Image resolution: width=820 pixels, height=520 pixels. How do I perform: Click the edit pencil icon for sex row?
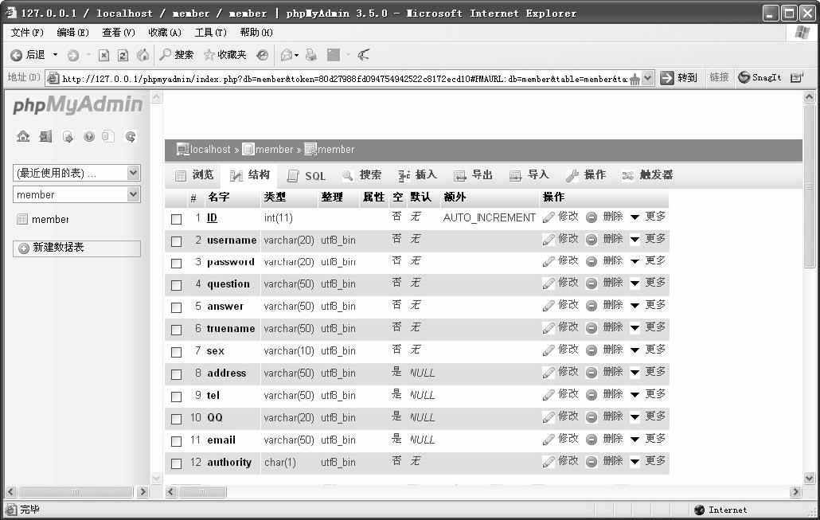548,350
